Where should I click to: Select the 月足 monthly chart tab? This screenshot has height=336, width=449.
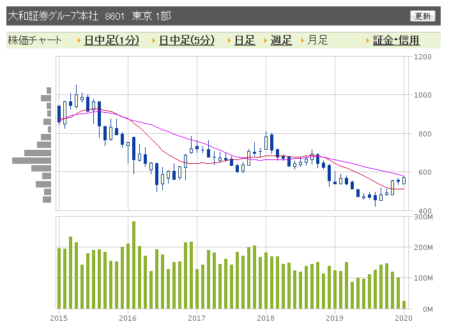(x=317, y=40)
